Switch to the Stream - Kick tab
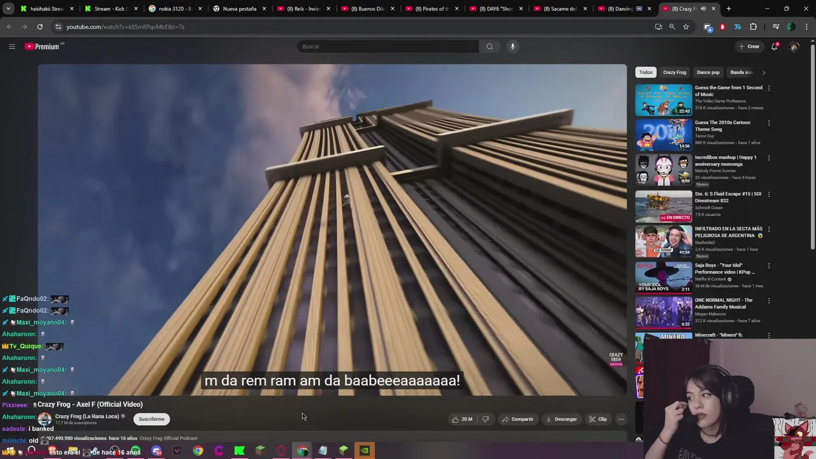Viewport: 816px width, 459px height. pyautogui.click(x=111, y=9)
